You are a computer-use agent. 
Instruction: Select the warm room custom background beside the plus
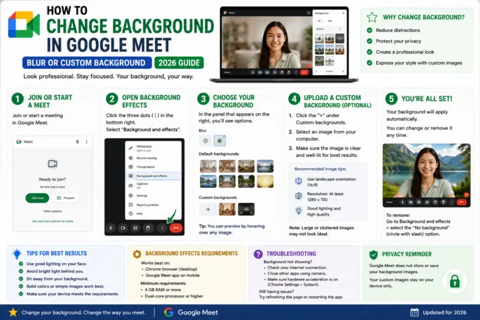pyautogui.click(x=227, y=209)
